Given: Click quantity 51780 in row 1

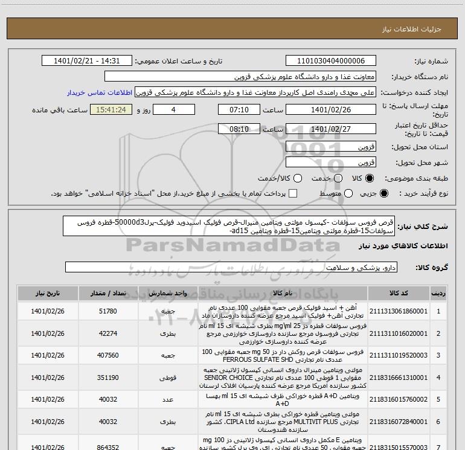Looking at the screenshot, I should [x=108, y=311].
